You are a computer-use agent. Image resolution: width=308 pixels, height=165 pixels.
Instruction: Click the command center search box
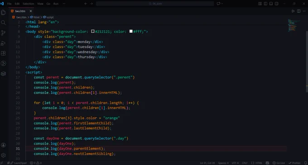click(x=155, y=4)
